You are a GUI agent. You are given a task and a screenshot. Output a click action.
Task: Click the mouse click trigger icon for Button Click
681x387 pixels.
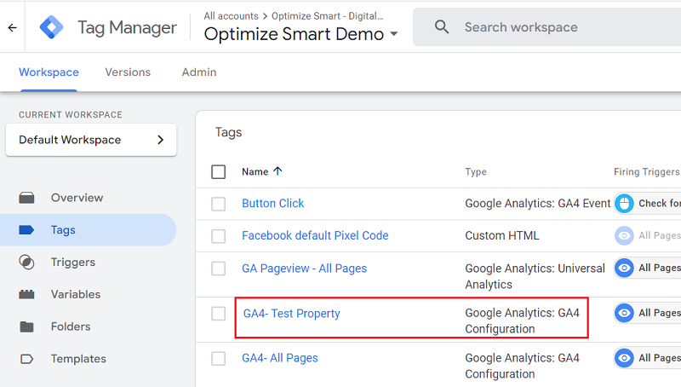pyautogui.click(x=624, y=204)
